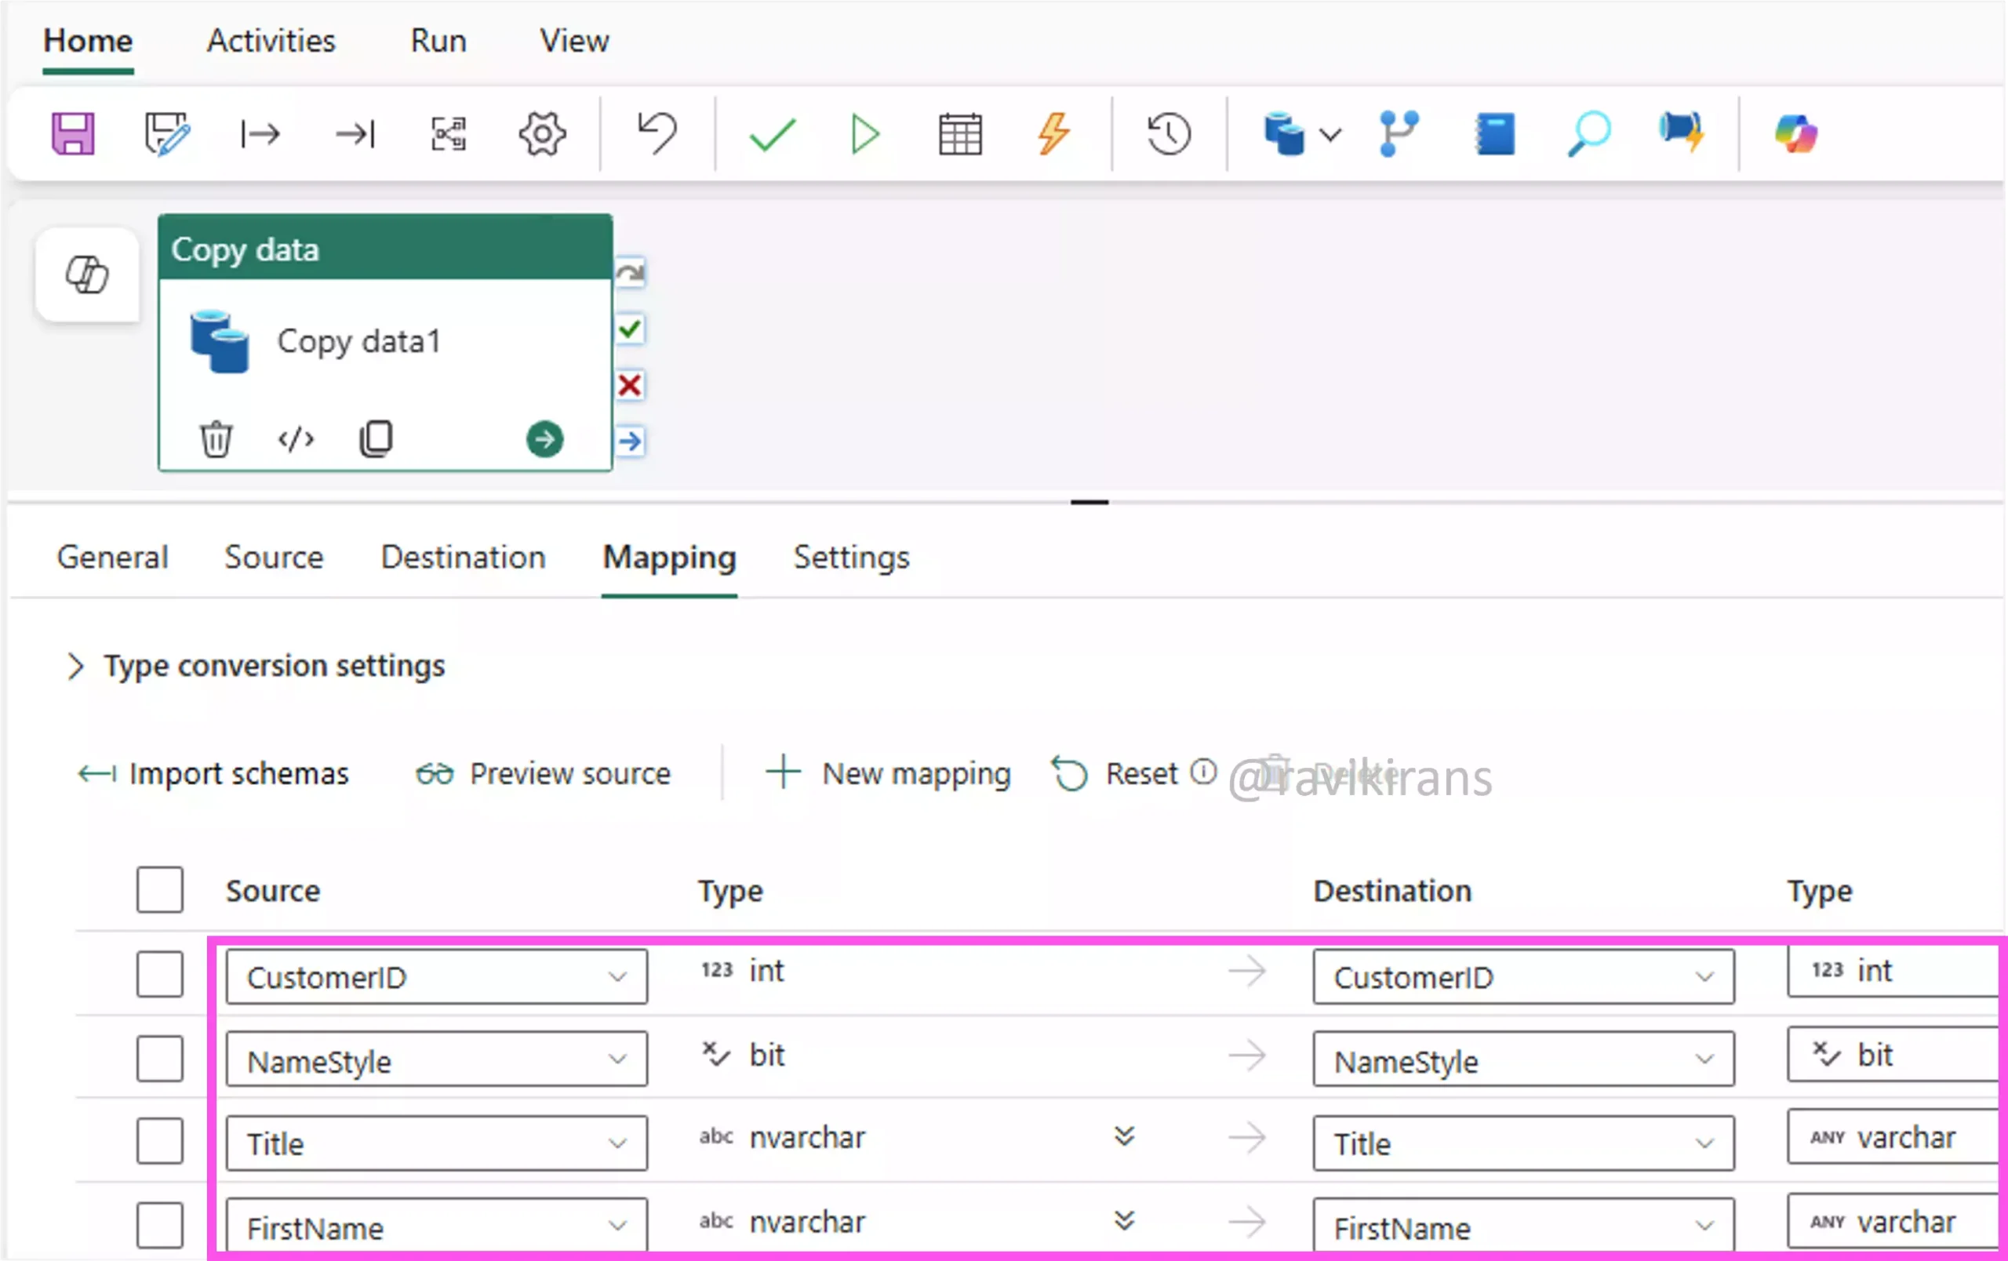The height and width of the screenshot is (1261, 2008).
Task: Validate pipeline with green checkmark icon
Action: click(x=772, y=134)
